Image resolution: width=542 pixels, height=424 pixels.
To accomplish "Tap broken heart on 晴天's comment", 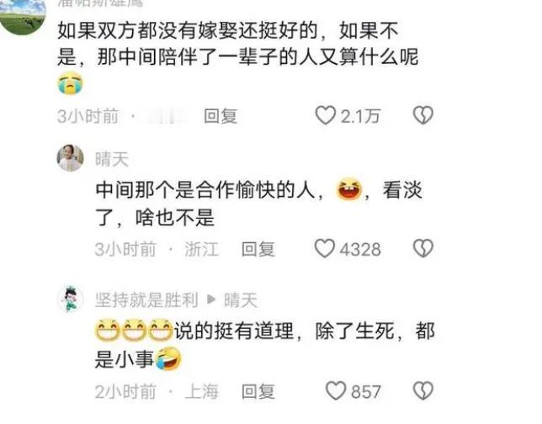I will click(x=423, y=248).
